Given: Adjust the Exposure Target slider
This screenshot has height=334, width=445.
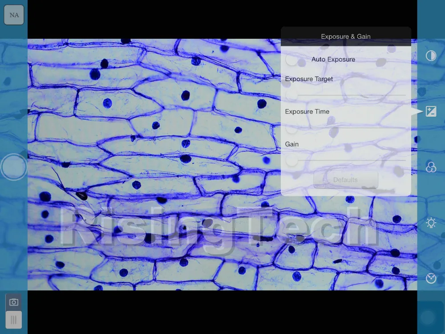Looking at the screenshot, I should 346,94.
